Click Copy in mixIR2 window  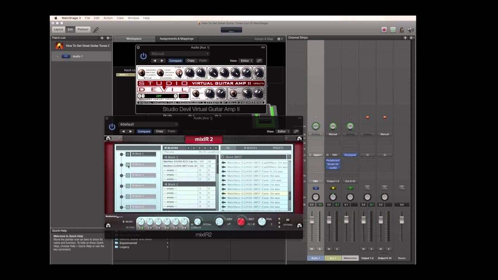tap(160, 131)
